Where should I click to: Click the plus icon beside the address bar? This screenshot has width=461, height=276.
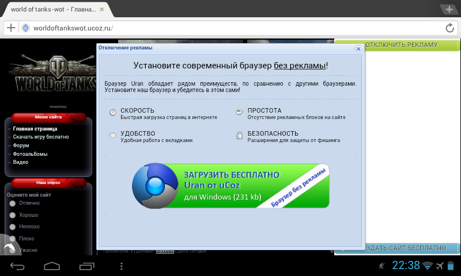[x=11, y=28]
